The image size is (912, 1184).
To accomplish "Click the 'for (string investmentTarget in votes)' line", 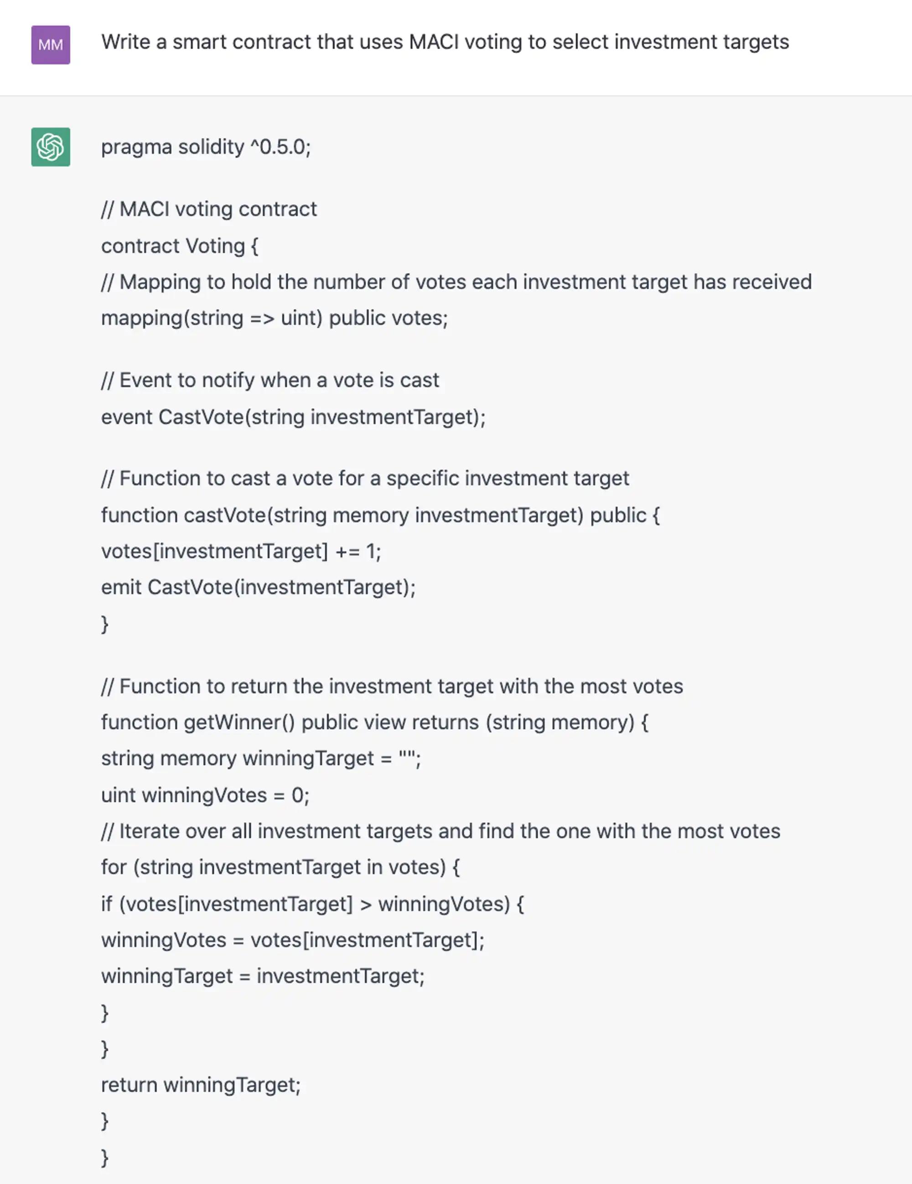I will 280,868.
